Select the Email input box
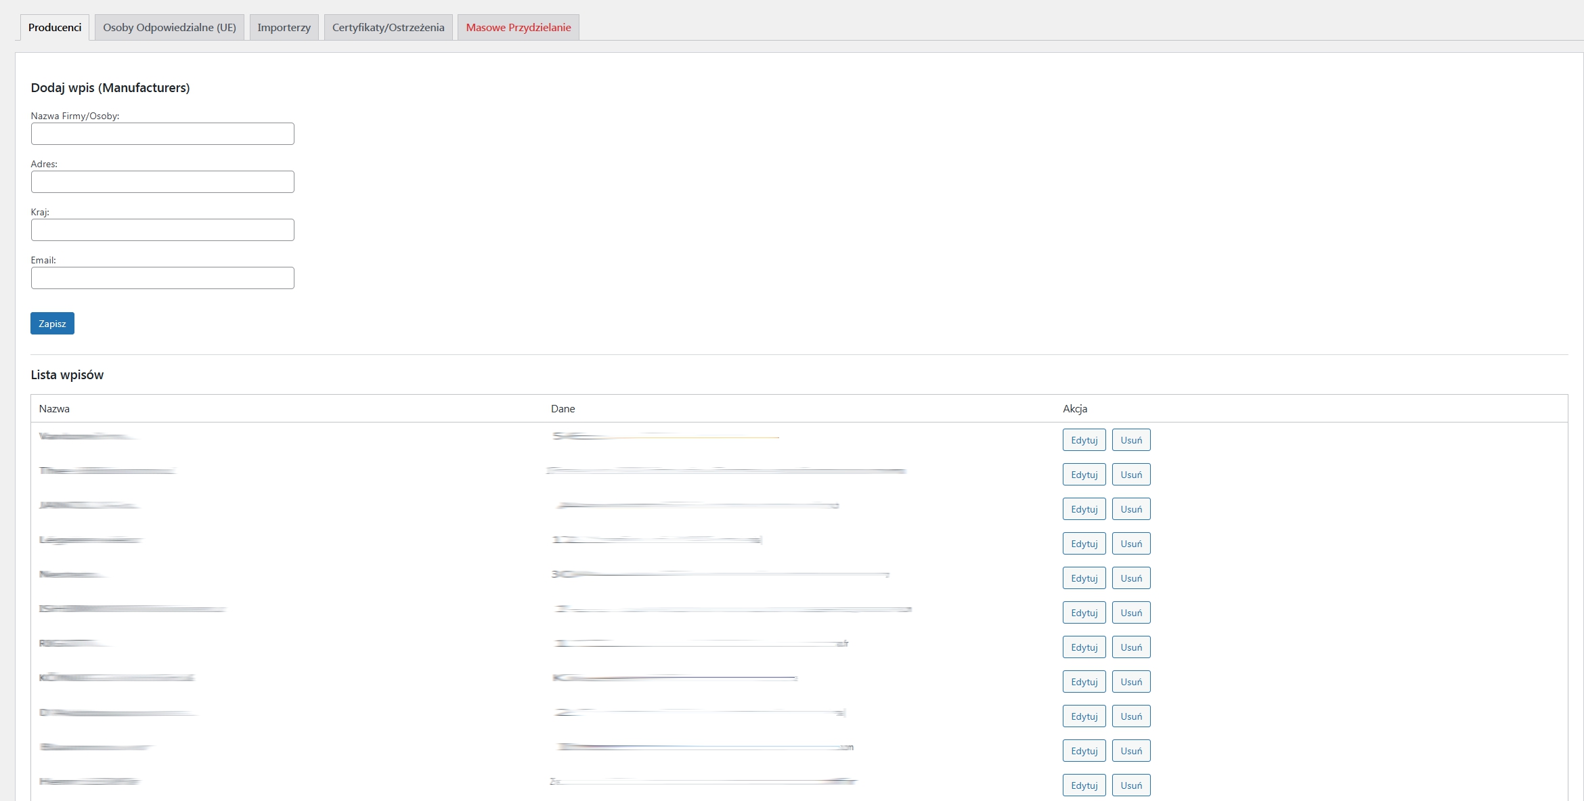 click(x=162, y=278)
